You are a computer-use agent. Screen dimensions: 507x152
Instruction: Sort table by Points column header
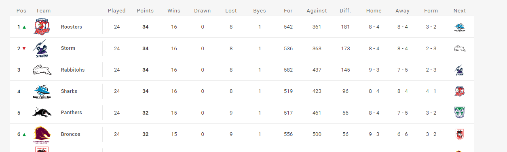click(x=145, y=11)
